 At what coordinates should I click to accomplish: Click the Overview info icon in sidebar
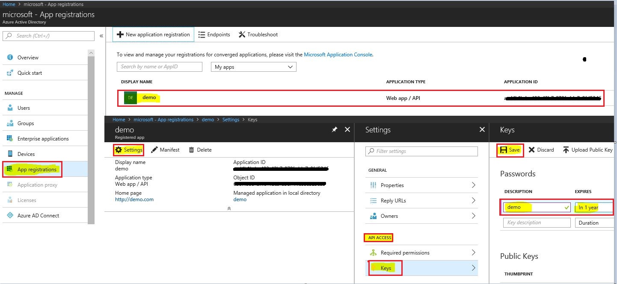tap(10, 57)
